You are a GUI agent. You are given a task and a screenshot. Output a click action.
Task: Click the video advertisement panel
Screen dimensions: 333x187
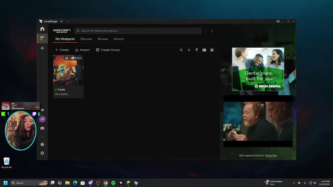(x=258, y=121)
